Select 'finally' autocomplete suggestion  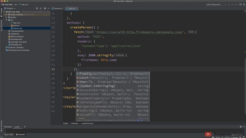point(113,74)
